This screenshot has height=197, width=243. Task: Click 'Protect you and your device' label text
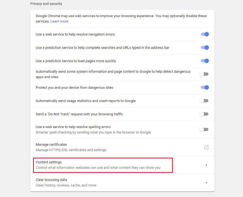[74, 88]
